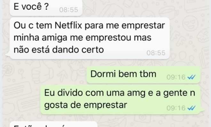Screen dimensions: 211x127
Task: Click blue read-receipt checkmarks beside Dormi bem tbm
Action: (x=191, y=77)
